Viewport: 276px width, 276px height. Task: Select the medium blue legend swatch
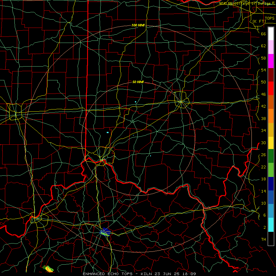271,197
